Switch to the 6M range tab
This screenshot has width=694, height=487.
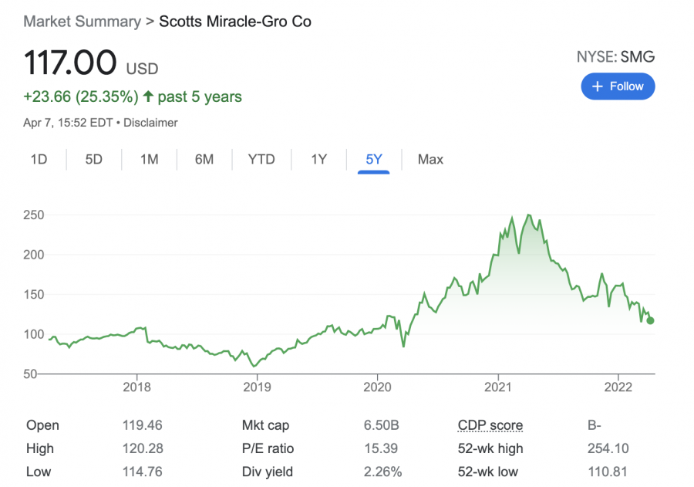(x=204, y=159)
